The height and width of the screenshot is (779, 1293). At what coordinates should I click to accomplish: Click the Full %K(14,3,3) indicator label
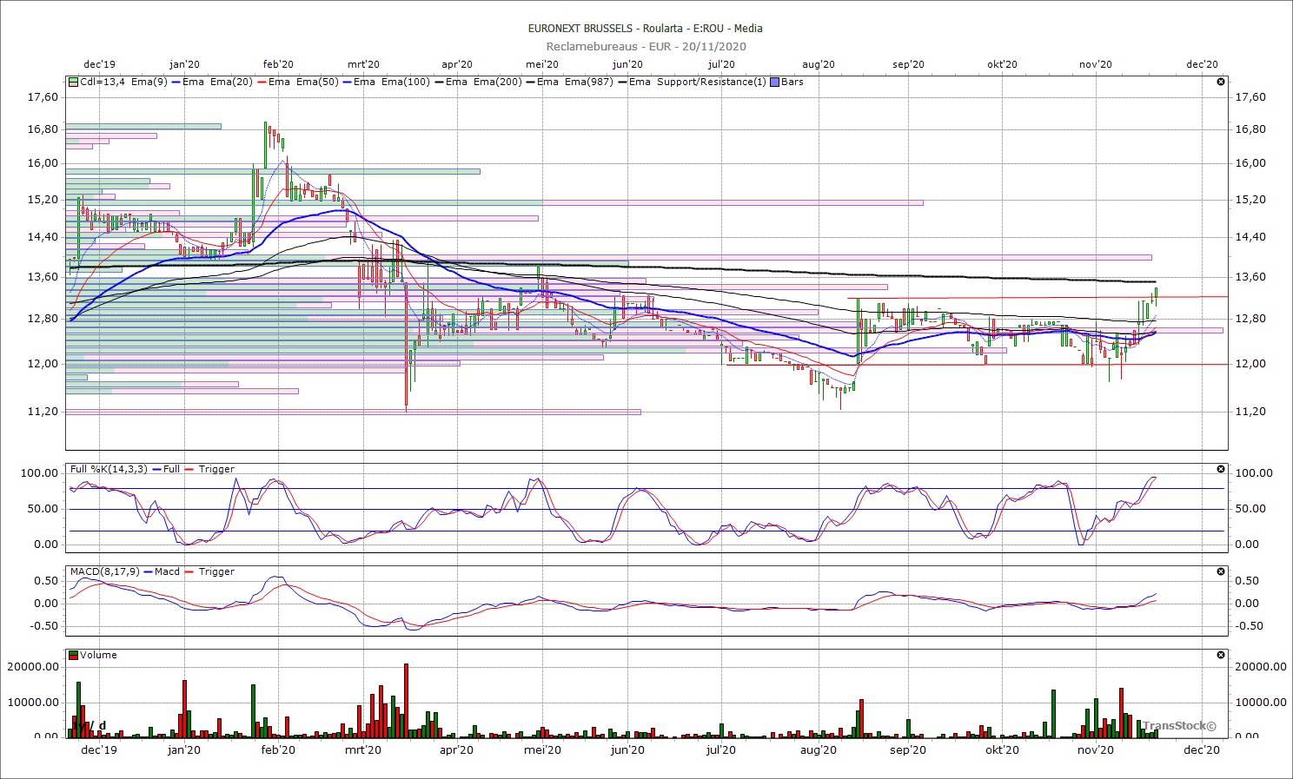tap(109, 469)
